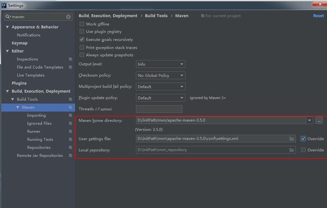
Task: Collapse Build, Execution, Deployment node
Action: coord(8,91)
